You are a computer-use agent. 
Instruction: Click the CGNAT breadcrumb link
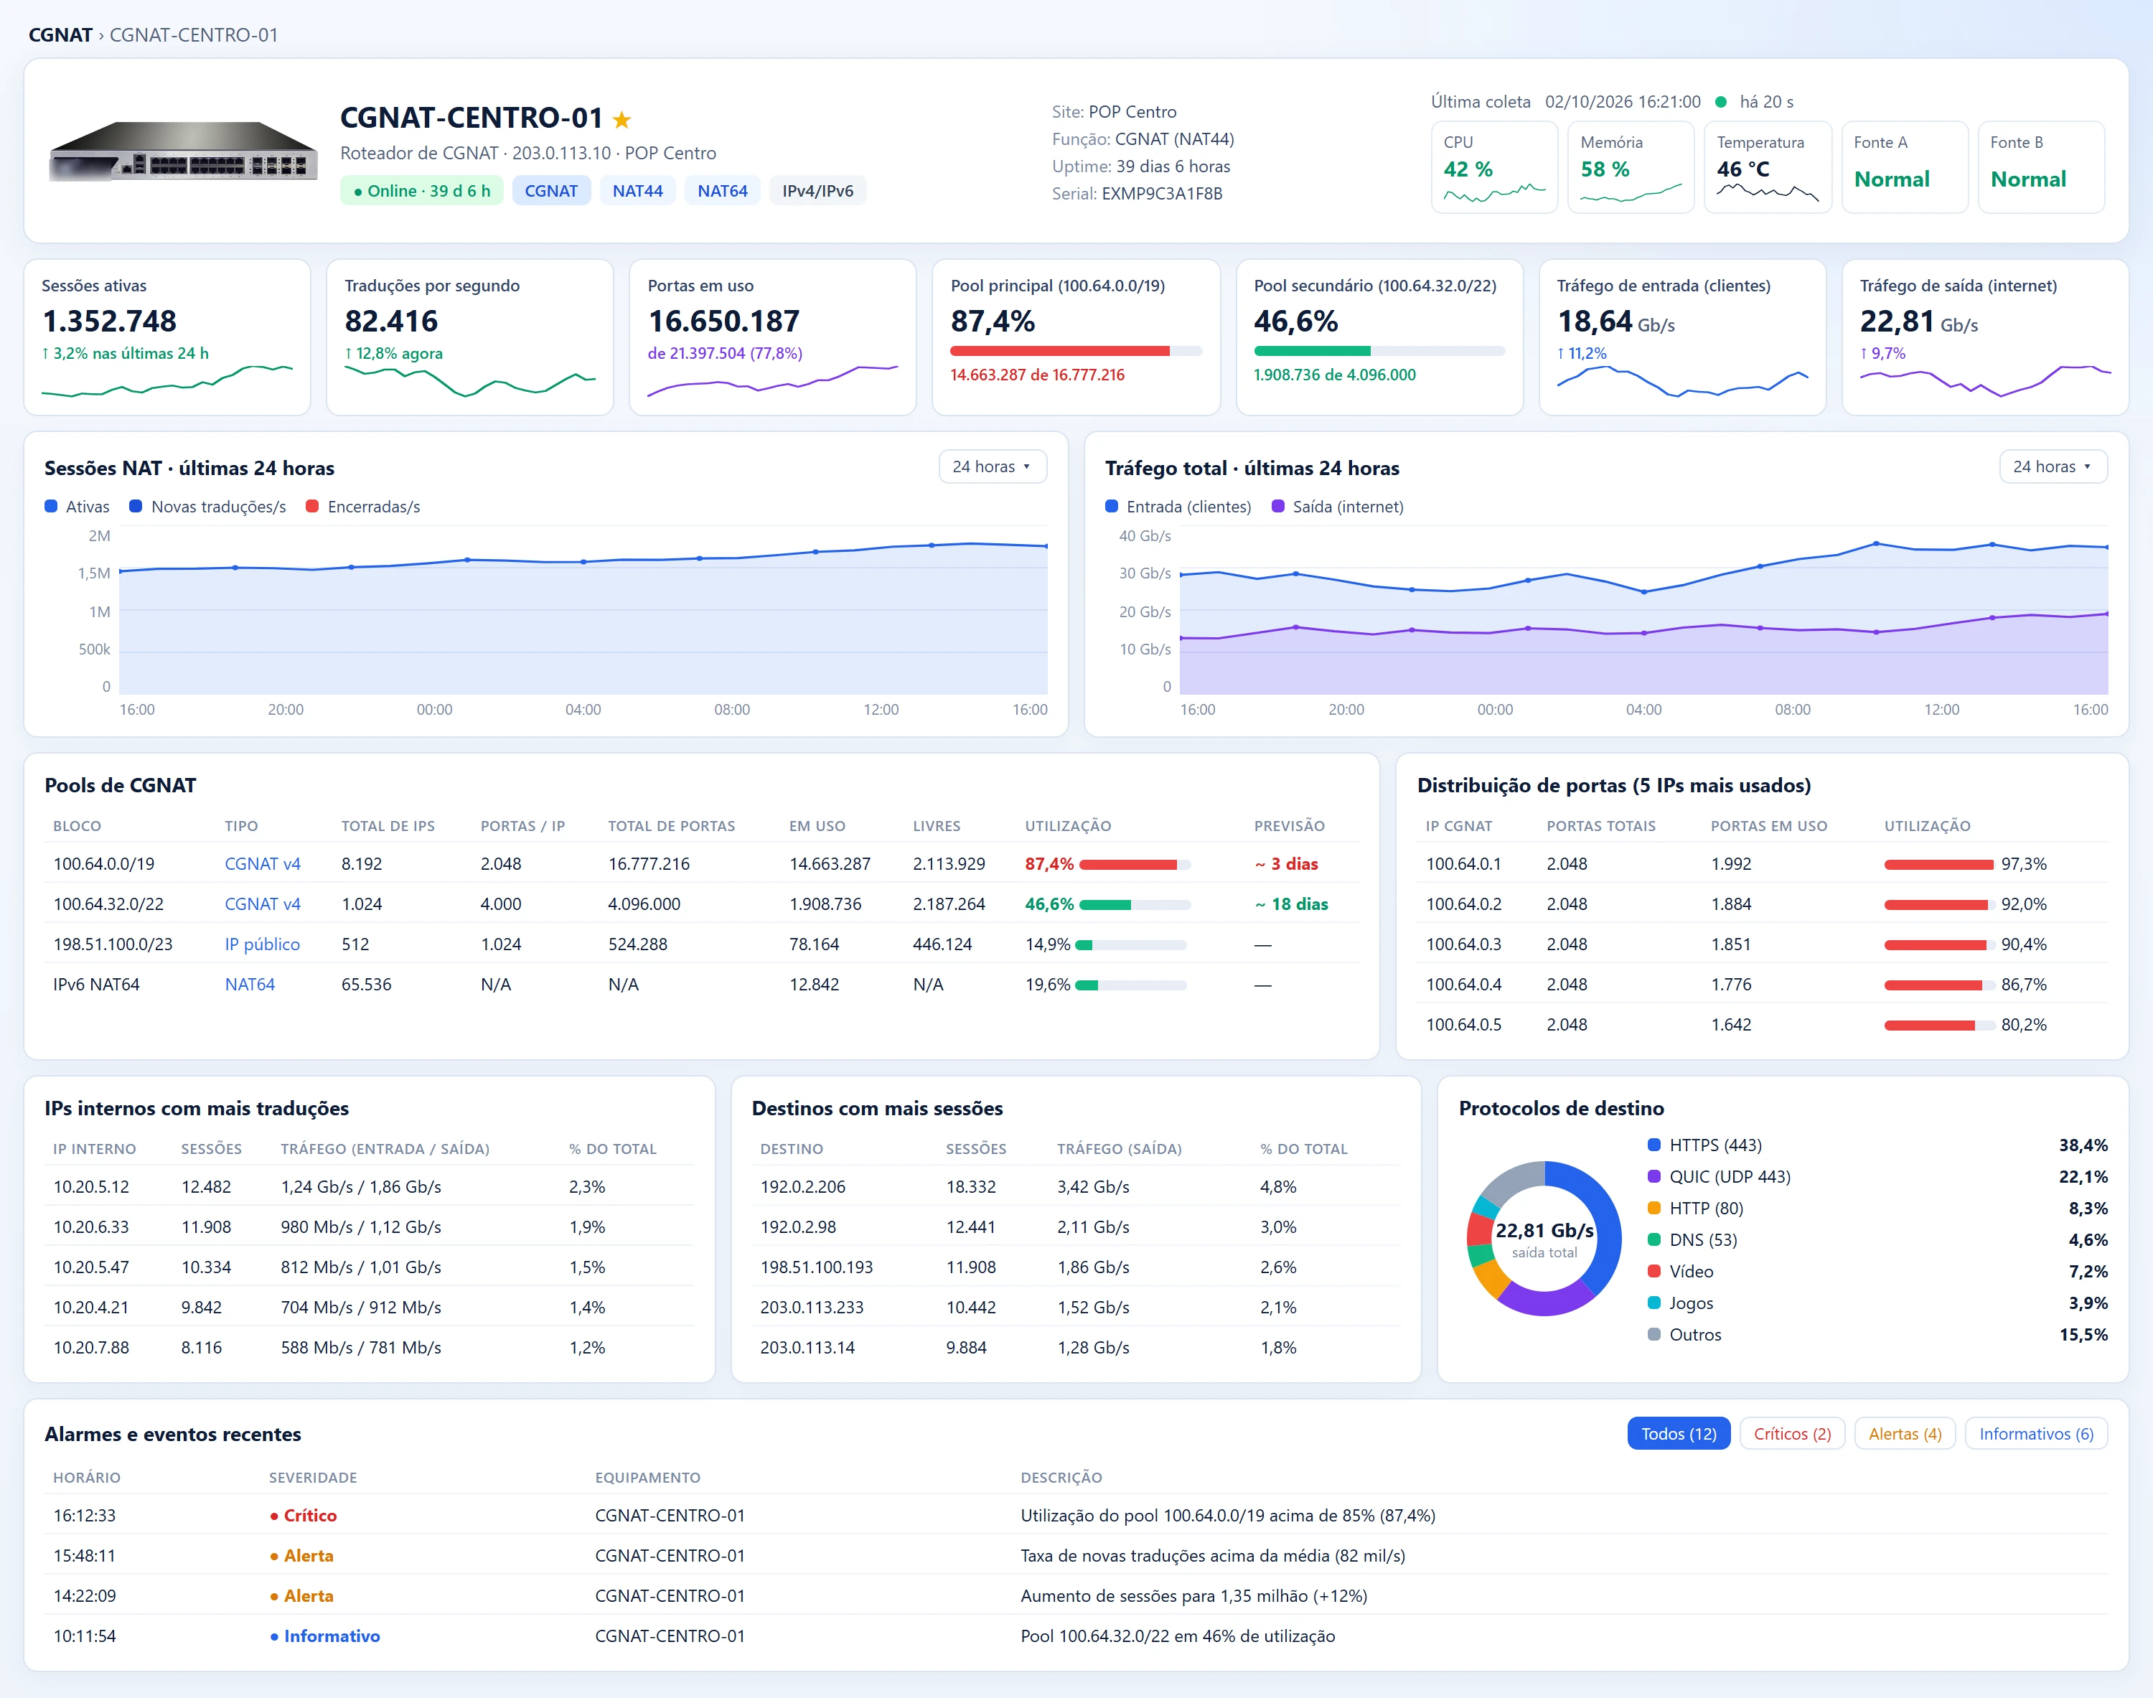60,34
